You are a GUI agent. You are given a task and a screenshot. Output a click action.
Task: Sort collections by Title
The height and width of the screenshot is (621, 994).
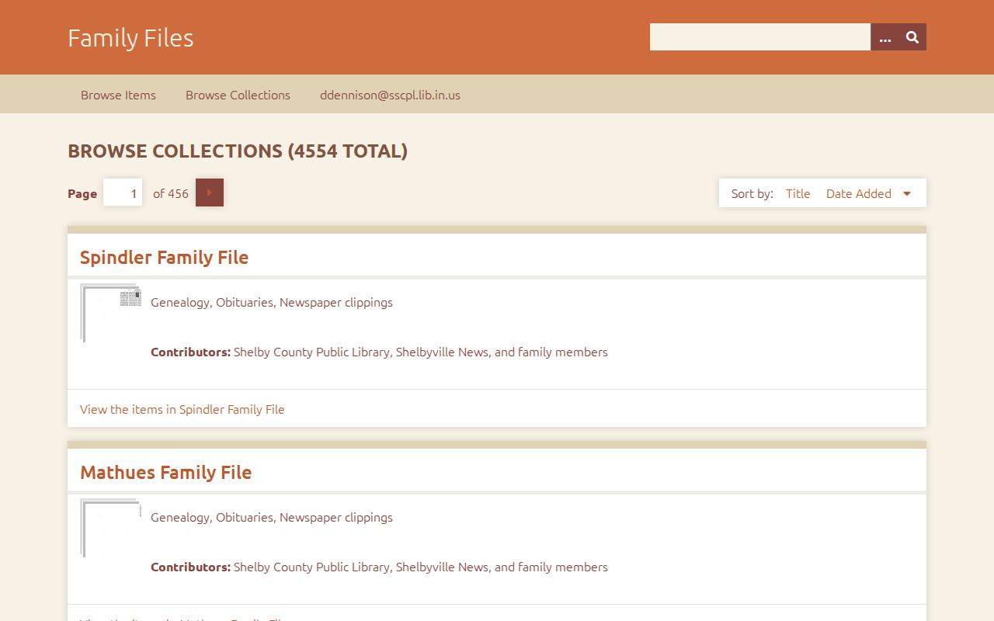[798, 194]
